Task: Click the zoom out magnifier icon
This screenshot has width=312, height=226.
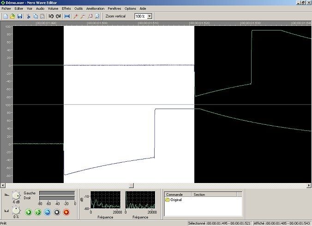Action: (83, 16)
